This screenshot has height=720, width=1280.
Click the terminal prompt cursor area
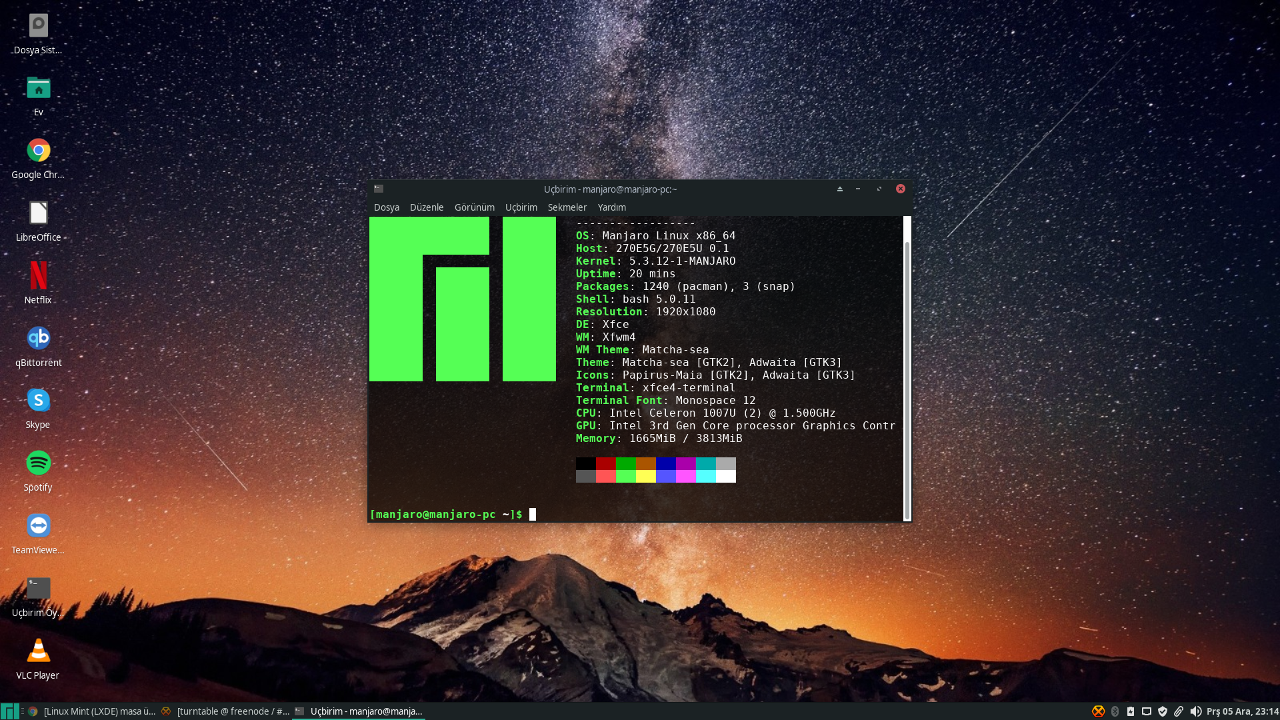pyautogui.click(x=533, y=514)
